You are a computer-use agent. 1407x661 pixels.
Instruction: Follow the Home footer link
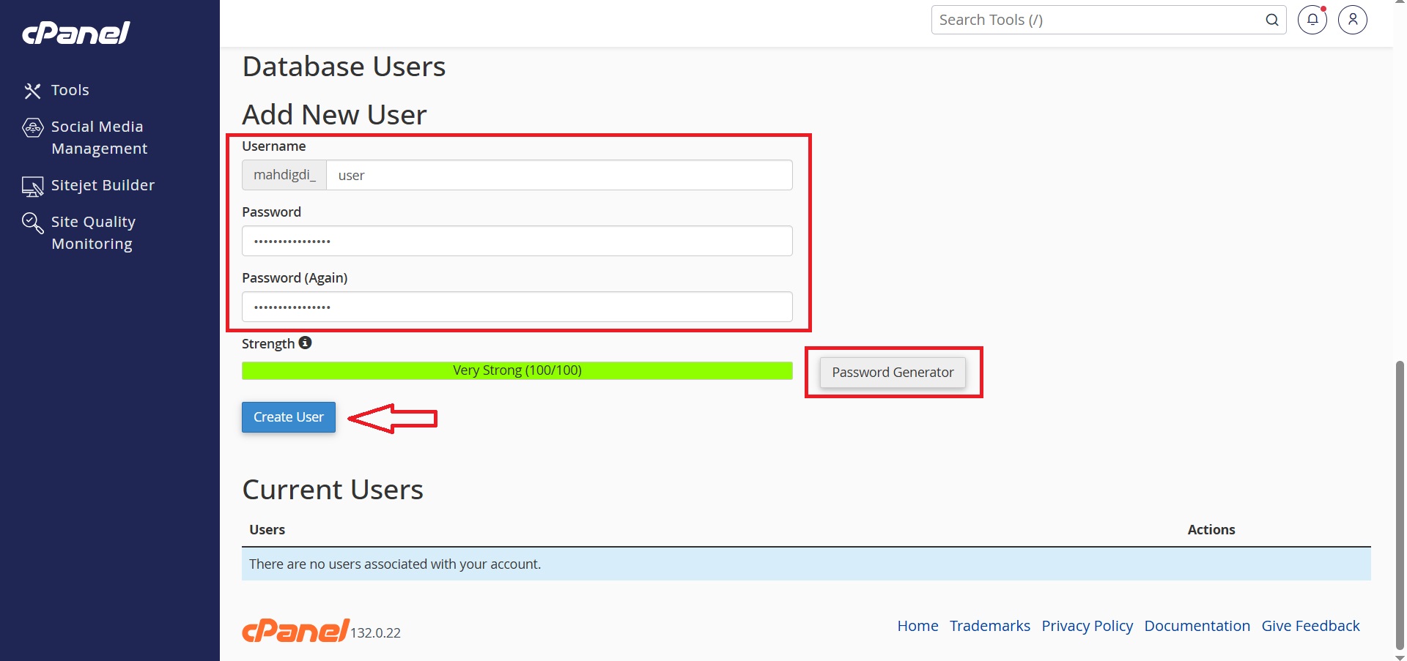click(917, 626)
